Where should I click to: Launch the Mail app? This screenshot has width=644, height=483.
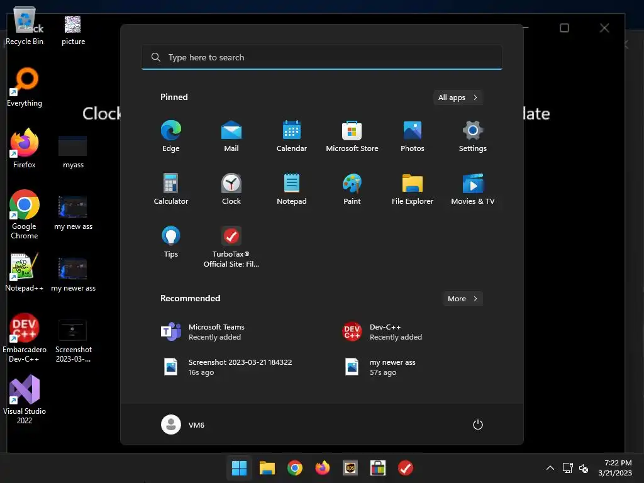231,136
